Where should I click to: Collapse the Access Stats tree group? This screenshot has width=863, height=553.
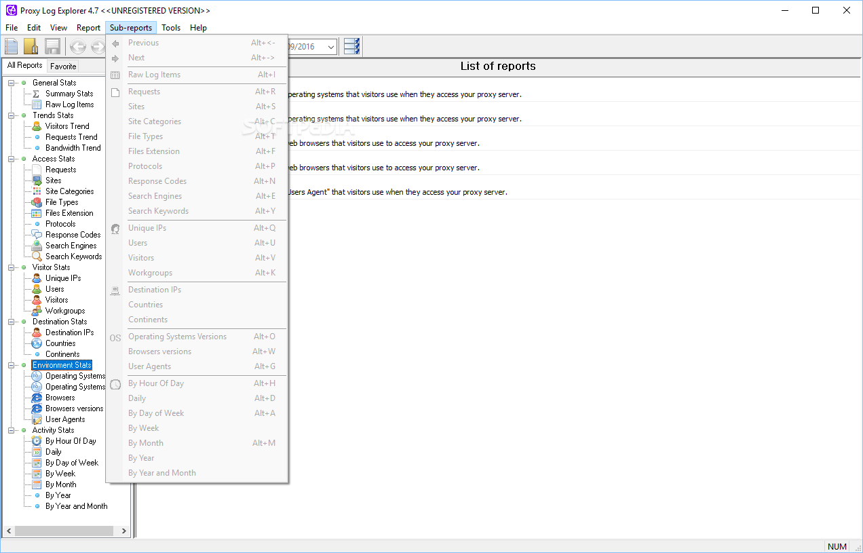12,159
